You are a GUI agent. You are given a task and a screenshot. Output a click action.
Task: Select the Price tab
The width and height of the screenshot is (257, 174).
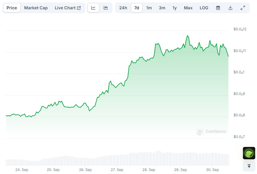click(12, 8)
